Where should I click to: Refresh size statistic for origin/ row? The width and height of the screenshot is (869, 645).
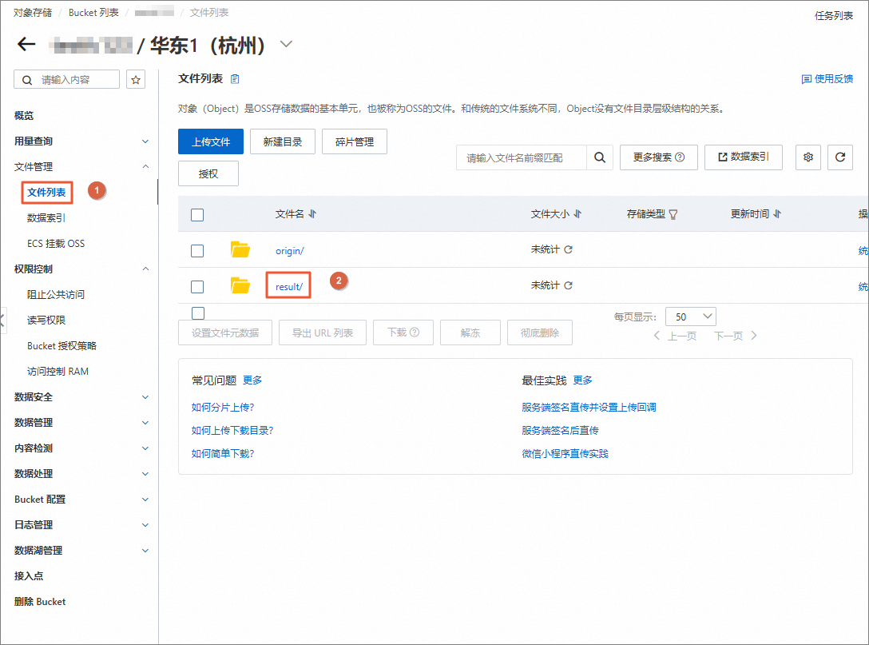568,249
